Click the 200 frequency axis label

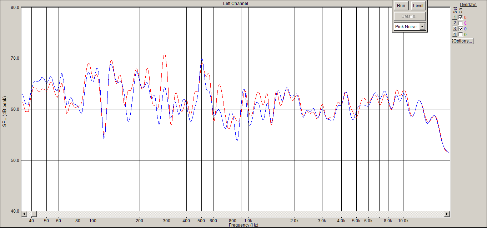coord(140,221)
